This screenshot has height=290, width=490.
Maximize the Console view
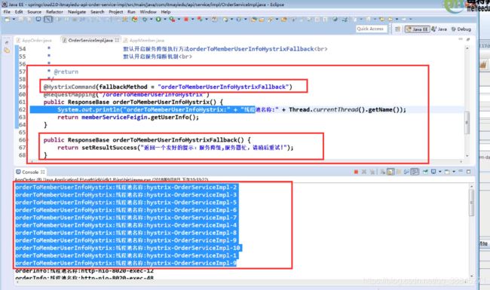pyautogui.click(x=468, y=172)
